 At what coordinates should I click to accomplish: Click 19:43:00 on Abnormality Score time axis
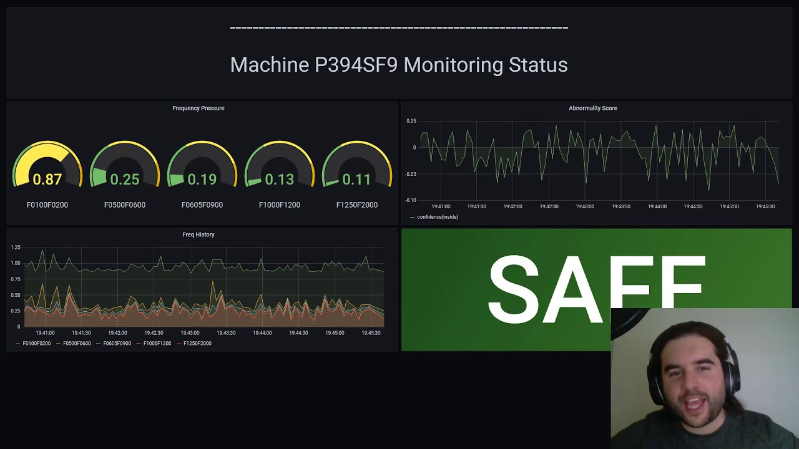coord(585,206)
